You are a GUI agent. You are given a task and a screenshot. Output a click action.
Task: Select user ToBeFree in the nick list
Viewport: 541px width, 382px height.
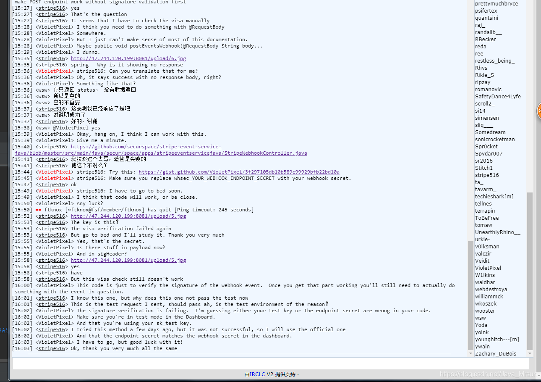pyautogui.click(x=487, y=218)
